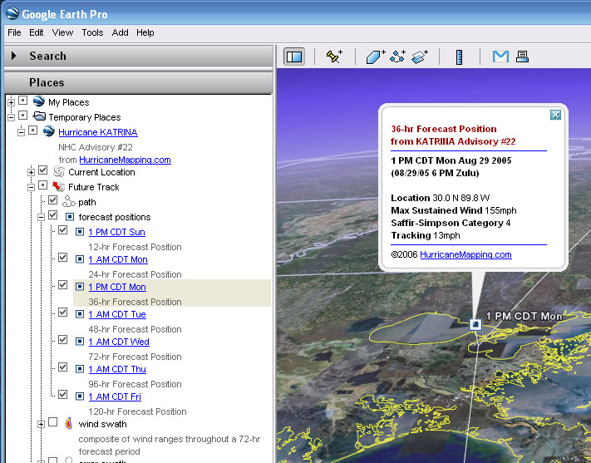Select the 1 AM CDT Mon link

(118, 259)
